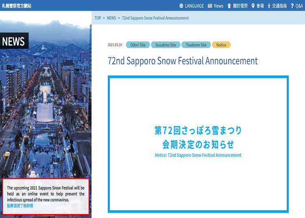The image size is (305, 218).
Task: Go to 札幌雪祭官方網站 site title
Action: click(x=17, y=6)
